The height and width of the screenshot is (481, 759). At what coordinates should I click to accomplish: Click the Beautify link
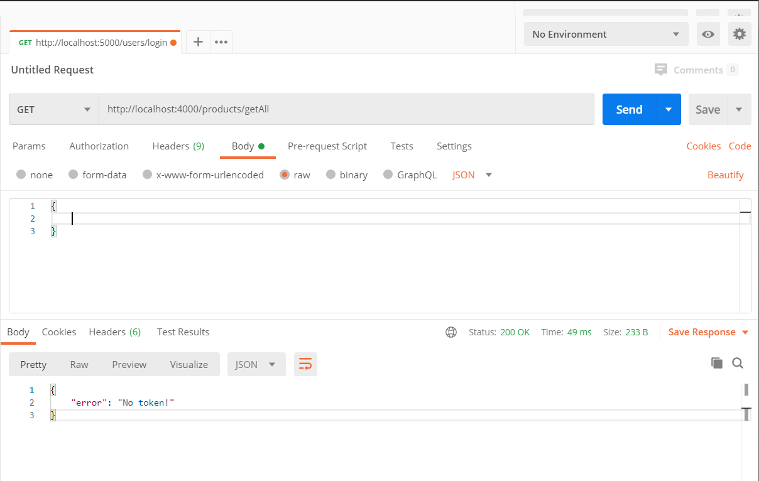click(x=726, y=175)
